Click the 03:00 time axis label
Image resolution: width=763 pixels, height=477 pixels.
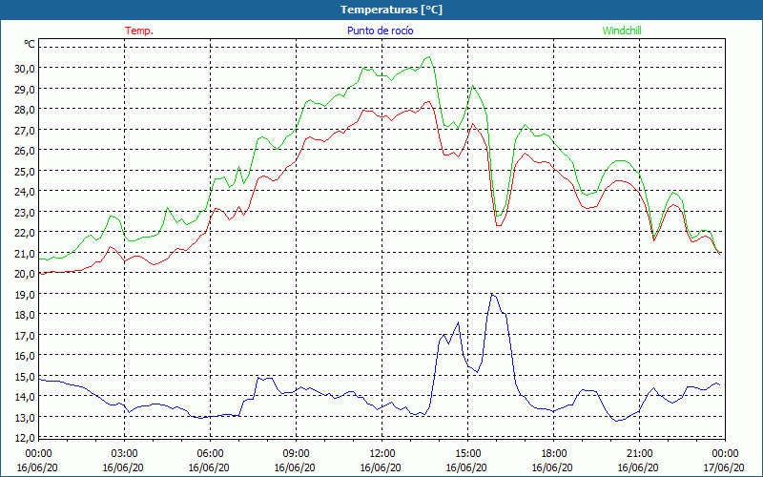point(124,454)
